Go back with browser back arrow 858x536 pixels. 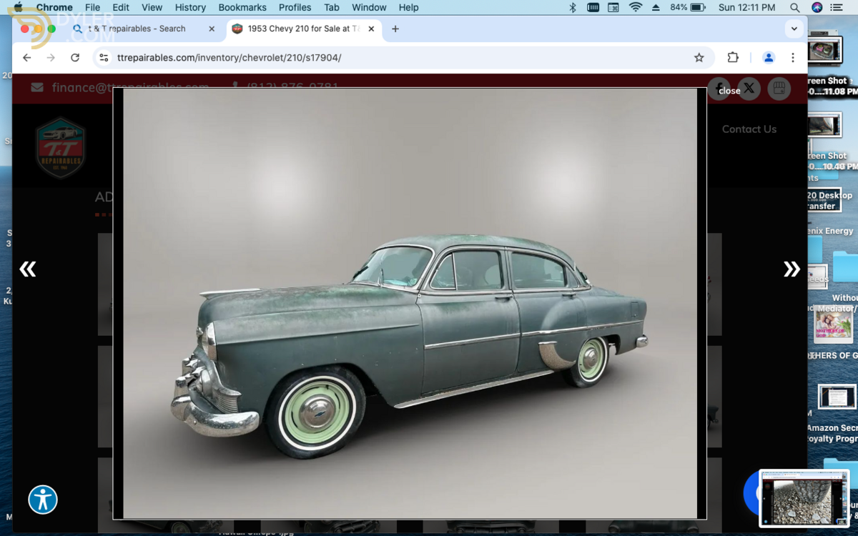point(27,58)
